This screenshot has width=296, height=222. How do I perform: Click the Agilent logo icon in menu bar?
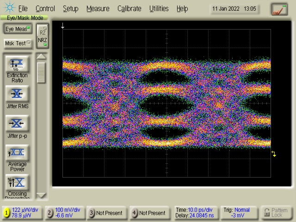[x=9, y=8]
